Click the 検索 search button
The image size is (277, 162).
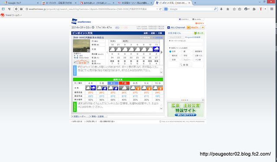(x=186, y=65)
